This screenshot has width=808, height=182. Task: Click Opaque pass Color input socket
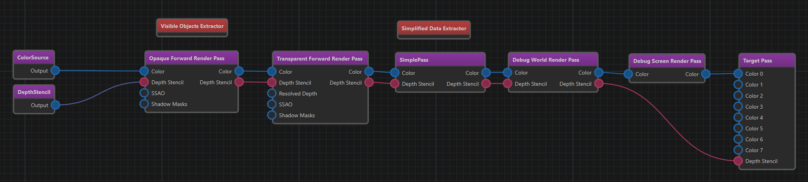144,71
